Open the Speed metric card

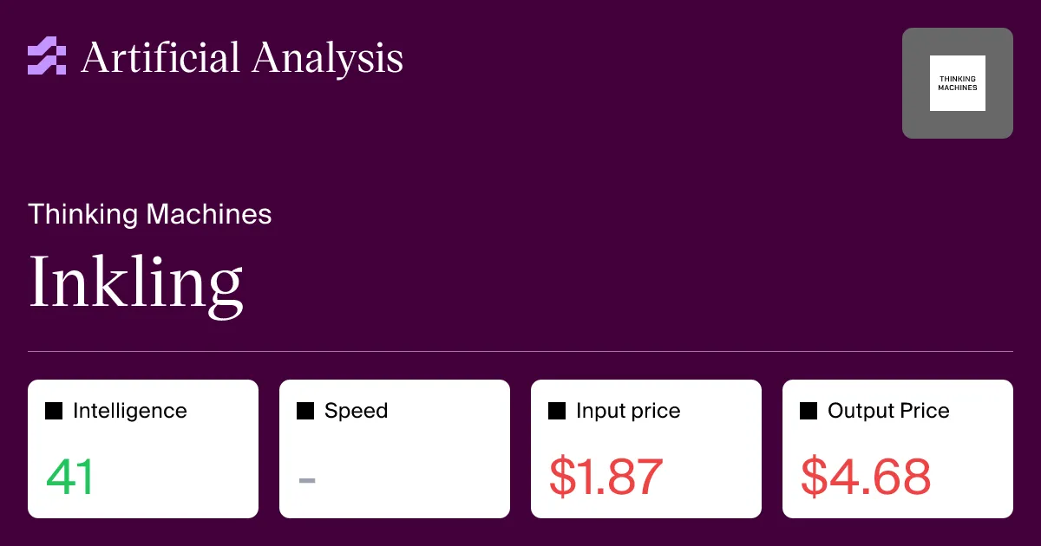395,449
